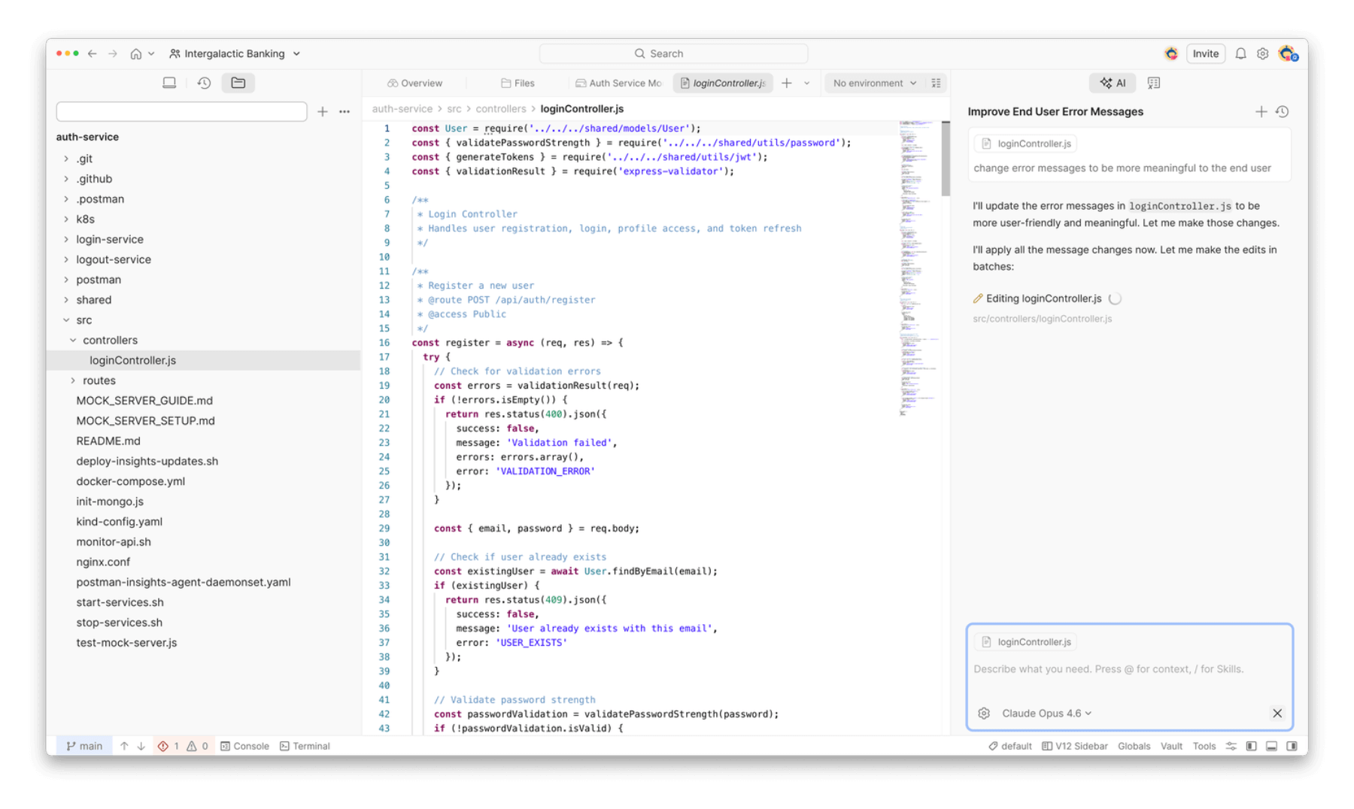
Task: Switch to the Auth Service Mo tab
Action: point(618,83)
